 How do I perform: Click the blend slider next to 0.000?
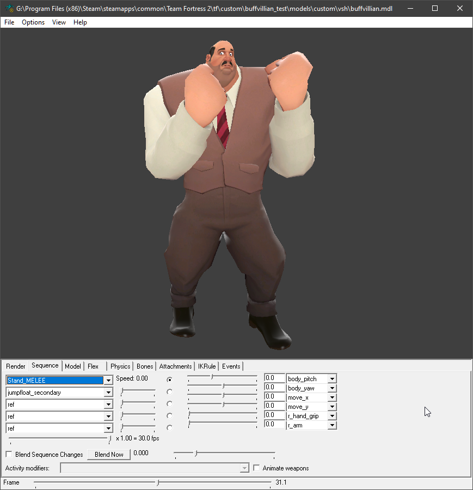click(225, 454)
